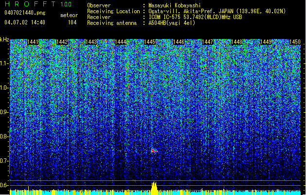Screen dimensions: 306x195
Task: Click the Observer field label
Action: tap(99, 5)
